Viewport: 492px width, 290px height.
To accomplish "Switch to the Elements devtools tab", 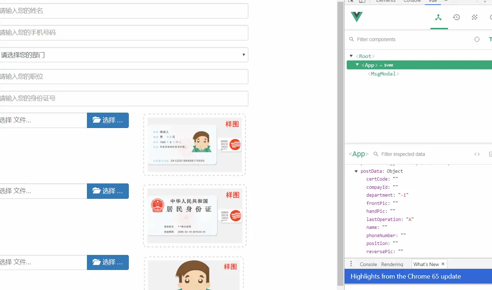I will pyautogui.click(x=386, y=1).
